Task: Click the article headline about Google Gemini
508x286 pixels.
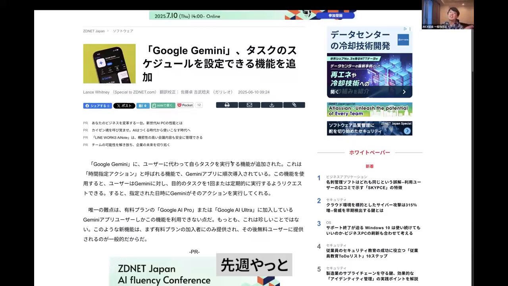Action: [x=219, y=63]
